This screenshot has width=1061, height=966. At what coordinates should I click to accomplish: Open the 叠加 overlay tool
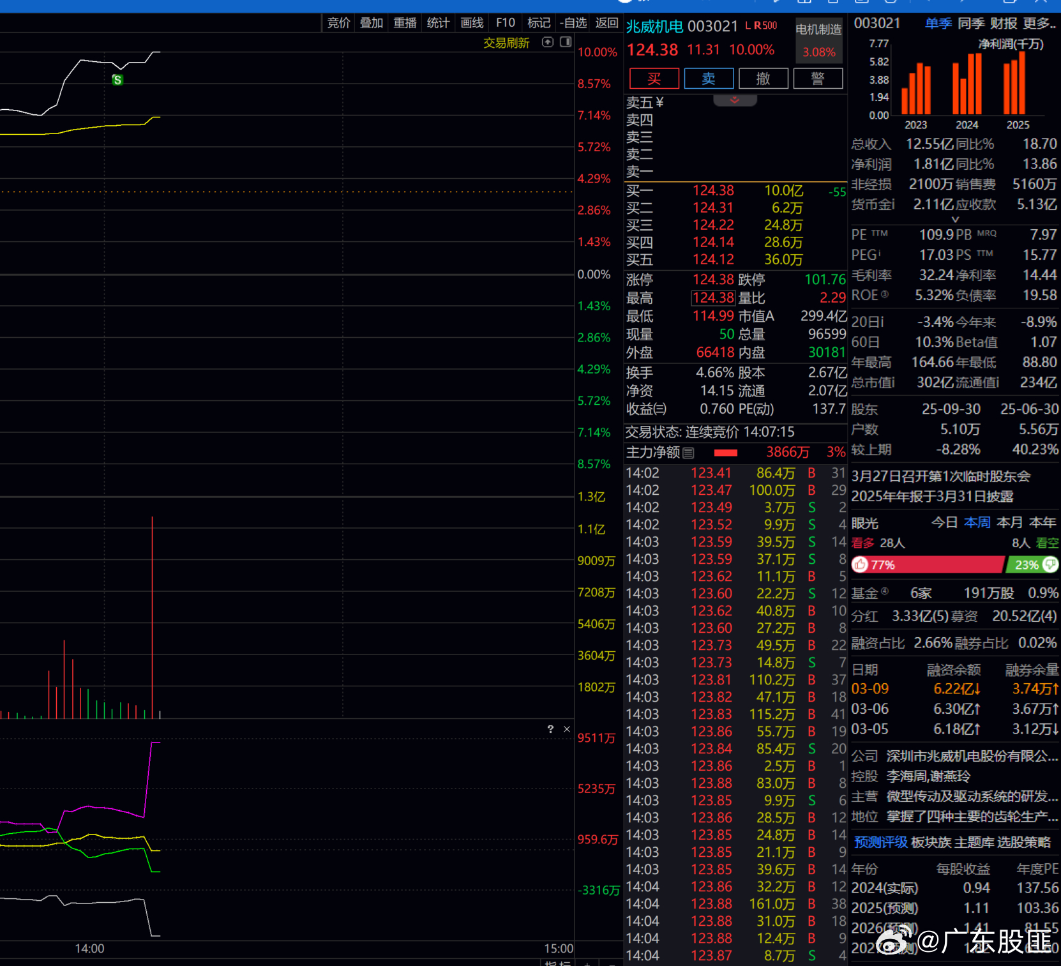point(371,23)
